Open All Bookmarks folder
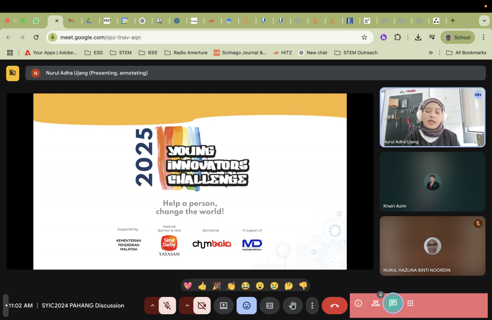492x320 pixels. point(466,53)
